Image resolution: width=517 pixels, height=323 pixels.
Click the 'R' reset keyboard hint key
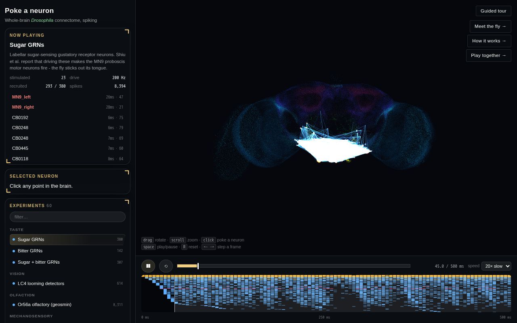click(184, 247)
